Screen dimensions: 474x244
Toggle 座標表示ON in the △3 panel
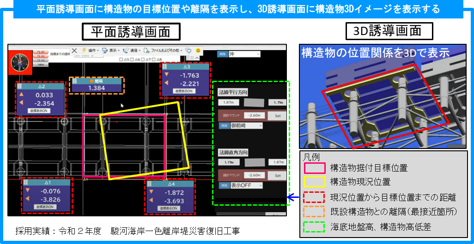click(x=184, y=91)
